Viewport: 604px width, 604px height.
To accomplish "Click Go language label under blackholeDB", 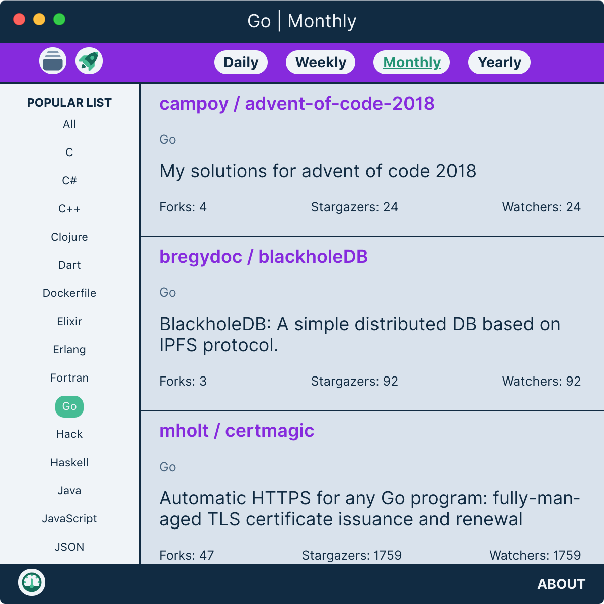I will (x=168, y=293).
